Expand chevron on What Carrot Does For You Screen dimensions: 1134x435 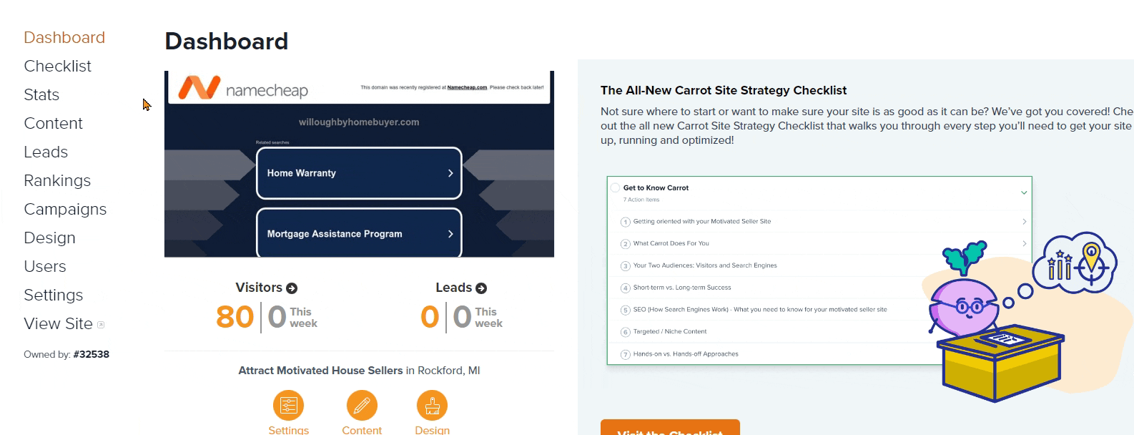click(1025, 244)
